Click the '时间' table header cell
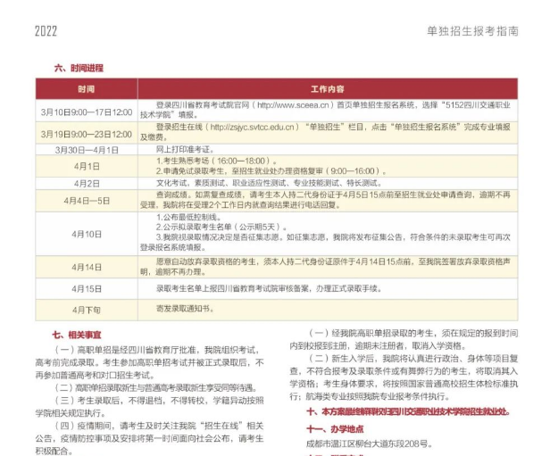 click(x=87, y=89)
